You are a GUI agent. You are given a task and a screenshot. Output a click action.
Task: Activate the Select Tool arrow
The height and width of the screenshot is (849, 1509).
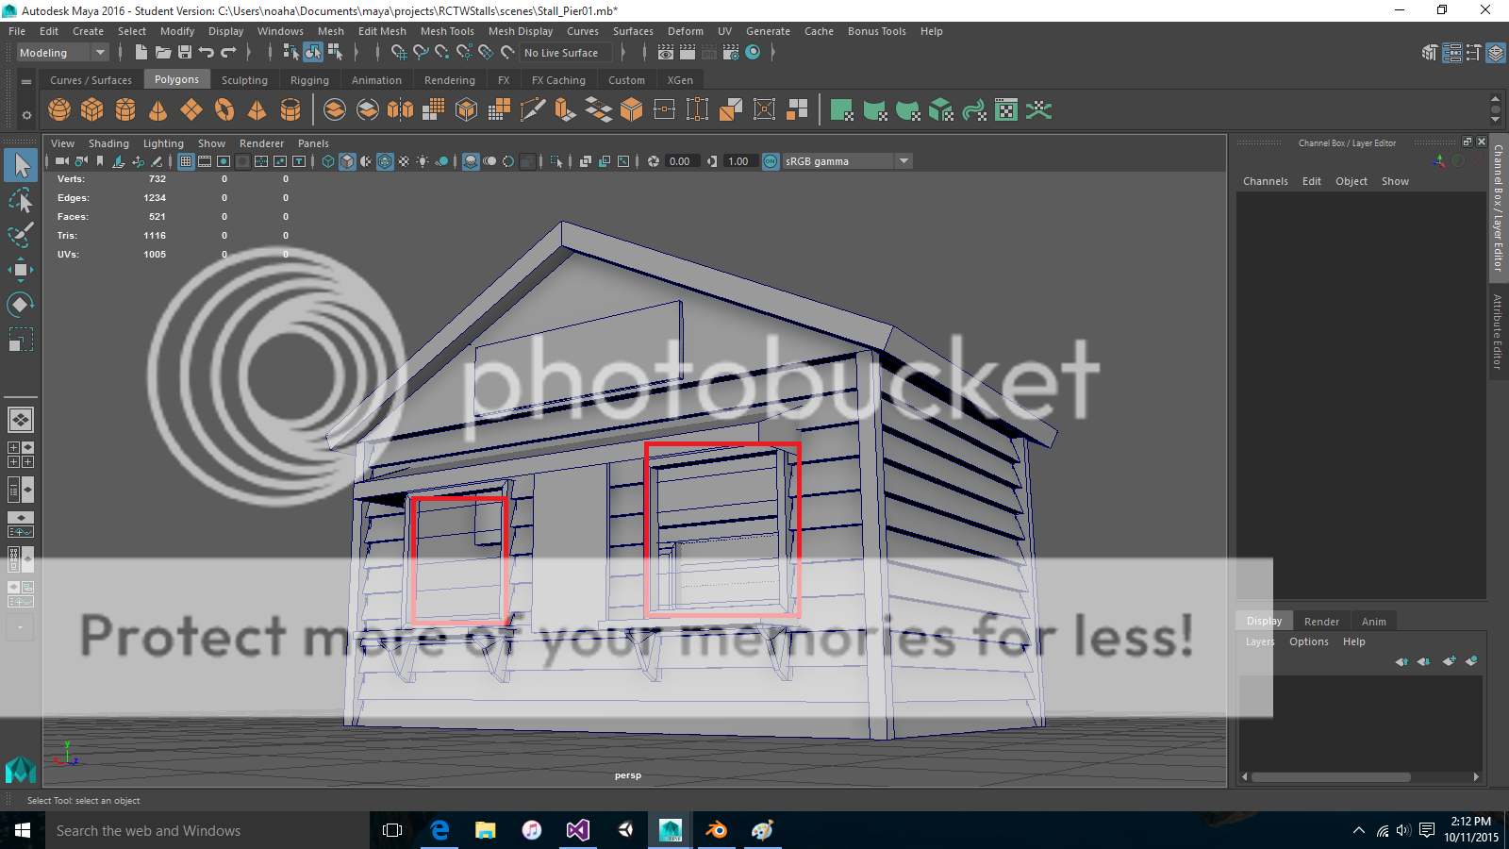(x=21, y=166)
